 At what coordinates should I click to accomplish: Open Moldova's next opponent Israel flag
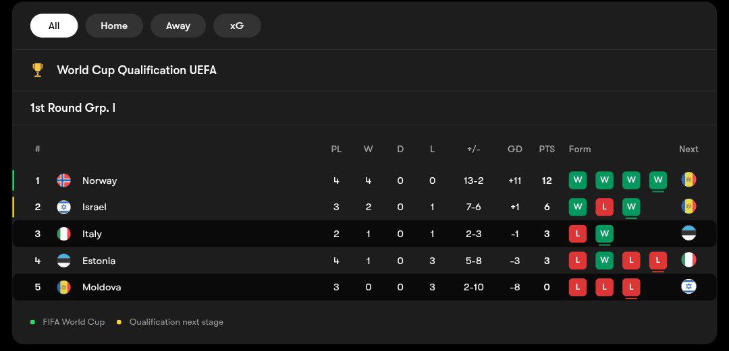[x=688, y=287]
